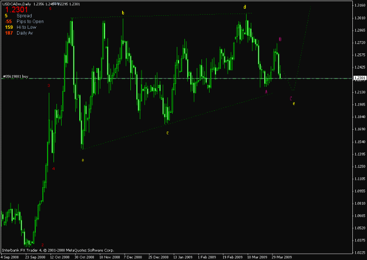367x260 pixels.
Task: Select the large red 1.2301 price display
Action: point(16,9)
